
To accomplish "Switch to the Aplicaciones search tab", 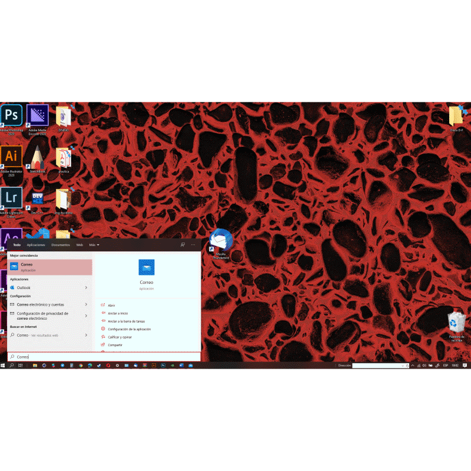I will 36,245.
